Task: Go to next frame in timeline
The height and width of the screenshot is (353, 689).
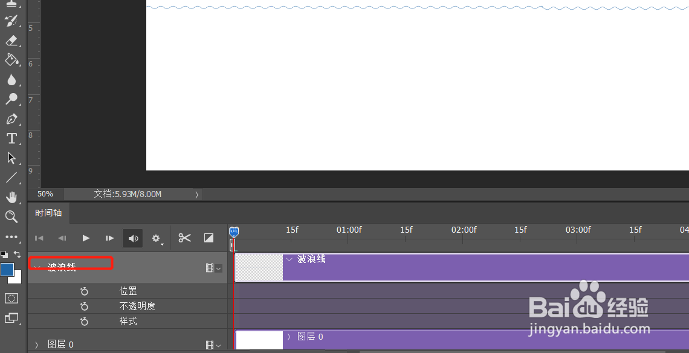Action: coord(109,238)
